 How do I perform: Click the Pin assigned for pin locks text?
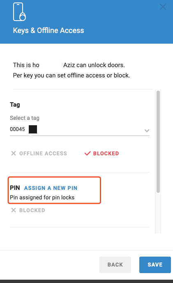coord(42,197)
